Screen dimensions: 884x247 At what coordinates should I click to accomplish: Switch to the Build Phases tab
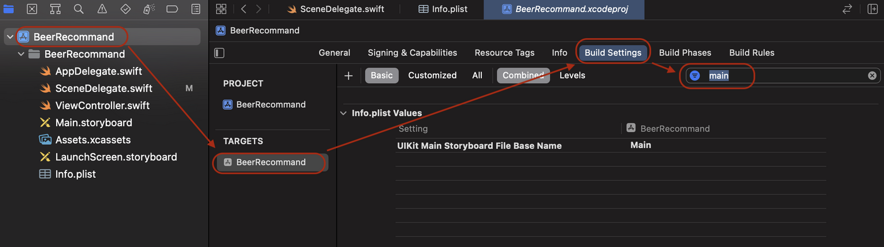point(685,53)
